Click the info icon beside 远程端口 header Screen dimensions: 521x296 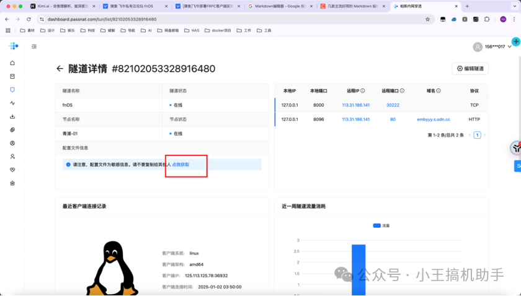(403, 90)
